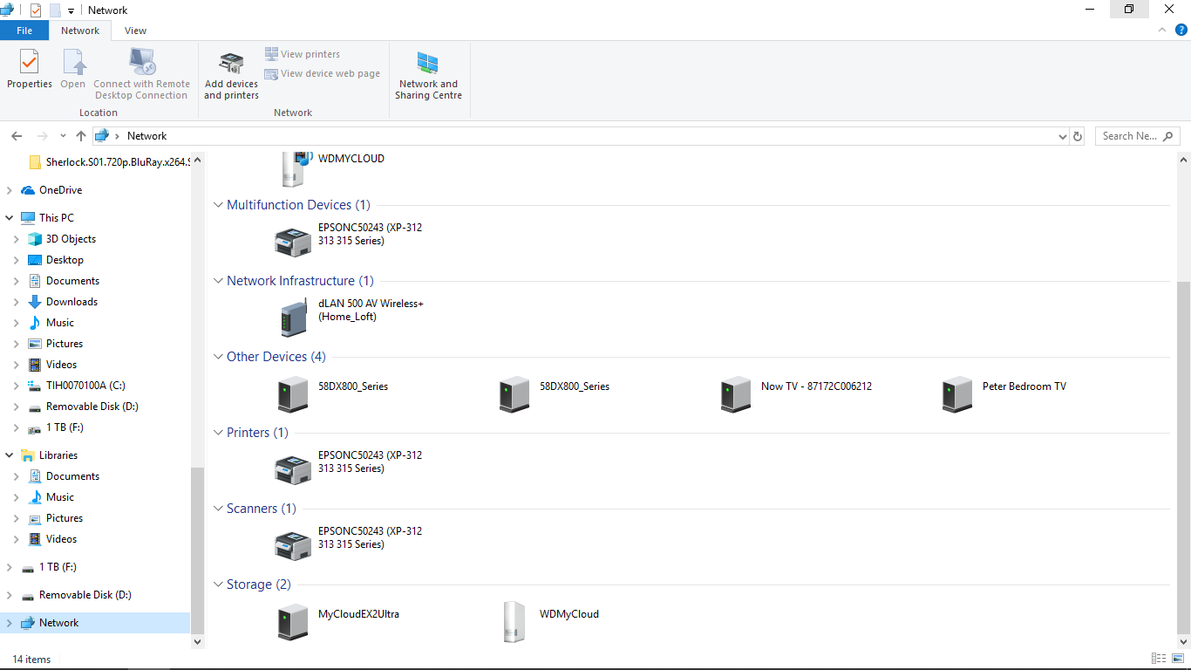The height and width of the screenshot is (670, 1191).
Task: Open Customize Quick Access Toolbar dropdown
Action: [x=71, y=11]
